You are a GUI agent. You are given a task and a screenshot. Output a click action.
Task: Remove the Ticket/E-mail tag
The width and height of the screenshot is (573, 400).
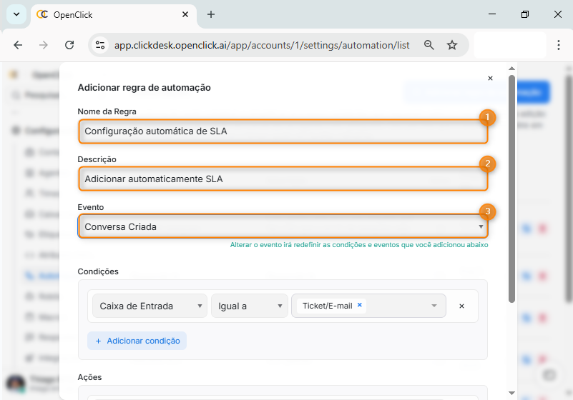click(360, 305)
